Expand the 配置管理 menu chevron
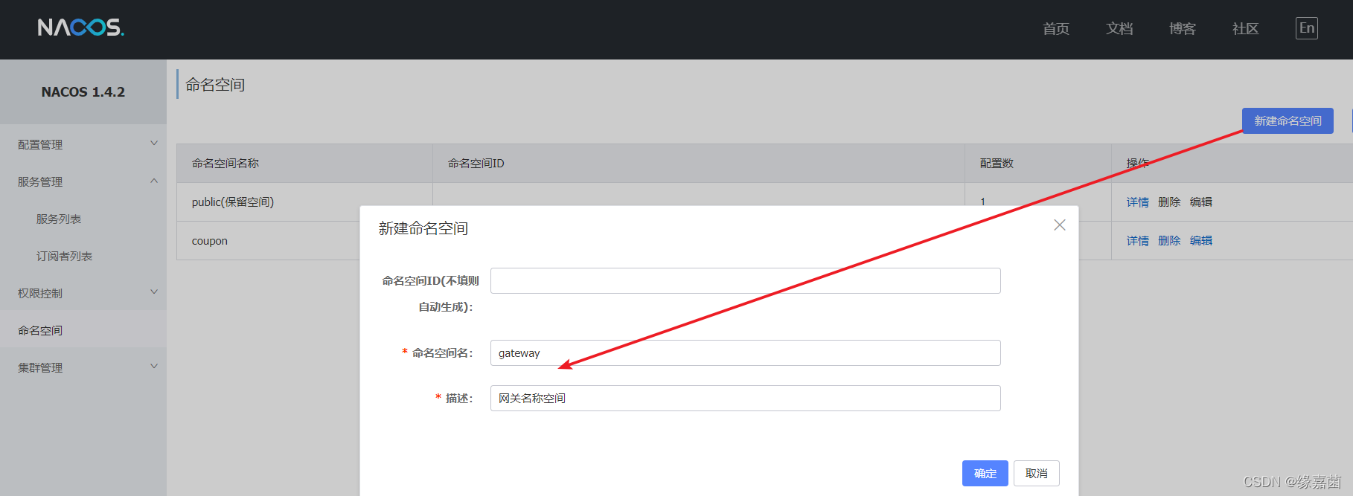This screenshot has width=1353, height=496. point(154,144)
